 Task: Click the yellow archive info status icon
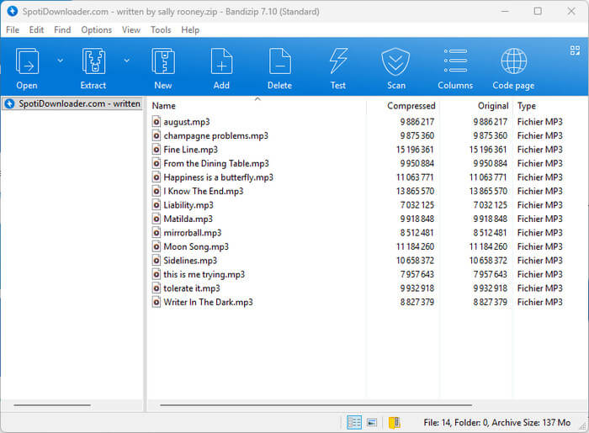click(394, 423)
